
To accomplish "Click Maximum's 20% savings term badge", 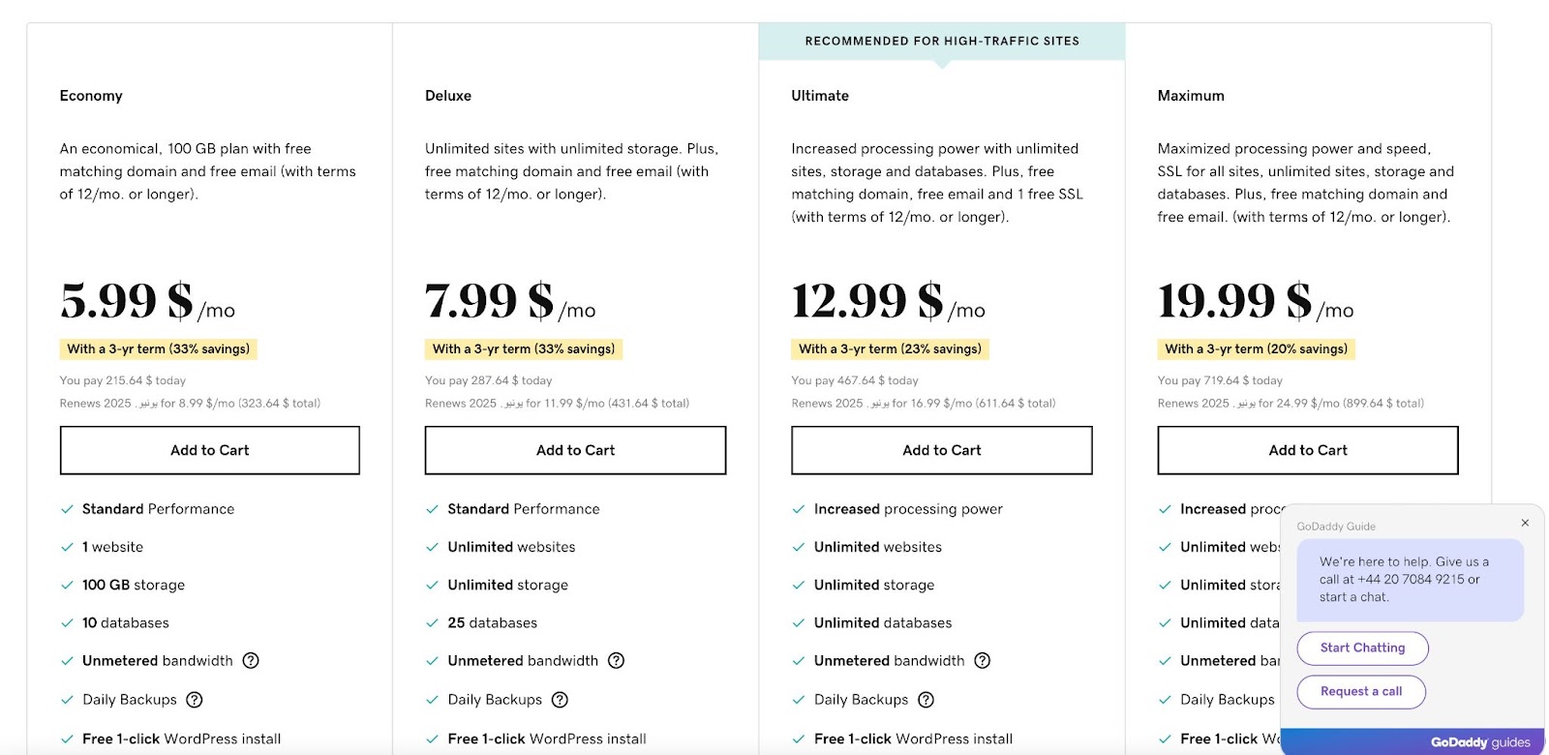I will point(1256,349).
